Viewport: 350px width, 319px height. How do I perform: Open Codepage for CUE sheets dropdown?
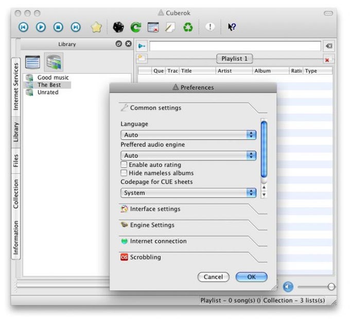(188, 193)
